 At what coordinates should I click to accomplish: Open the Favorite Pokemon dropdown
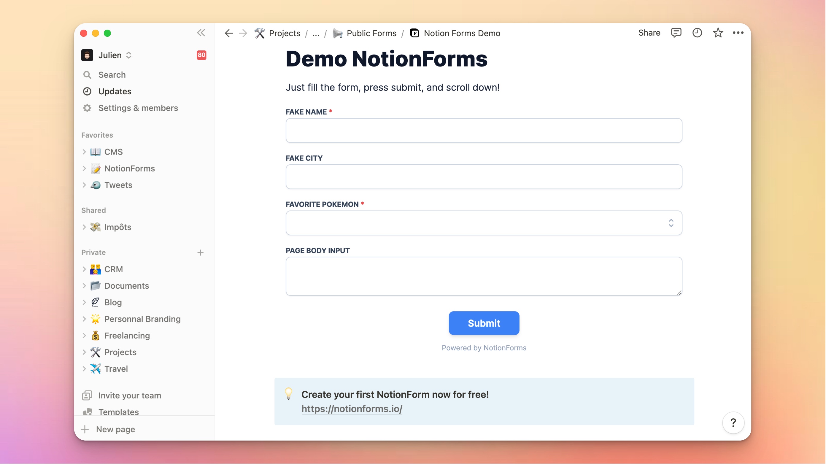tap(484, 223)
